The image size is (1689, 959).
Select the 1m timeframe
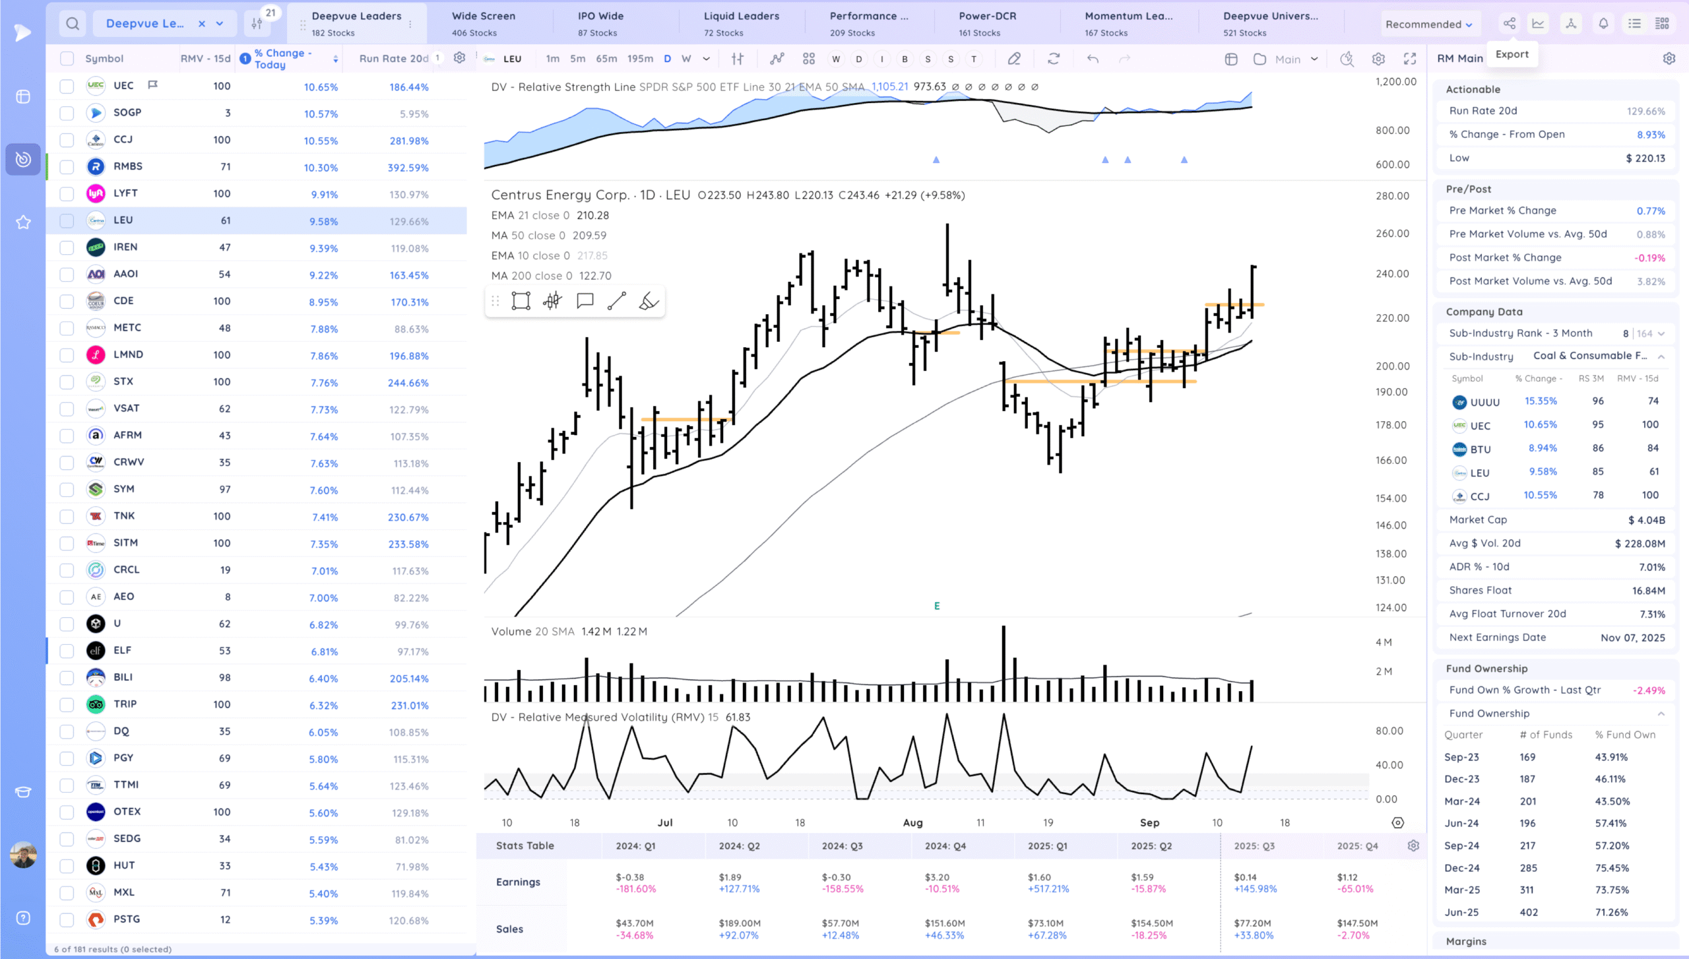pyautogui.click(x=553, y=59)
